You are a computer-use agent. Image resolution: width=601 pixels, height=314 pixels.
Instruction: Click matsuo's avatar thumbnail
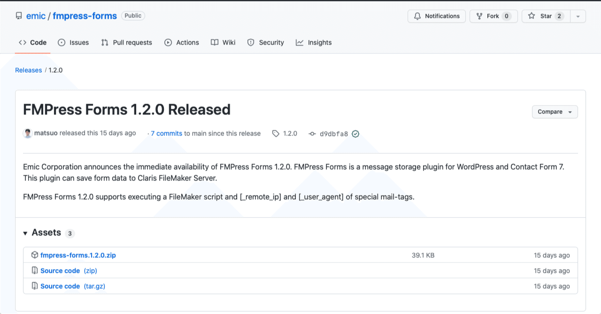(28, 133)
